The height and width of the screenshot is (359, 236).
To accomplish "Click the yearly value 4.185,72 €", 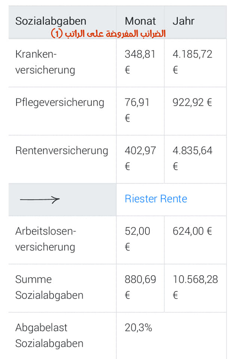I will 192,62.
